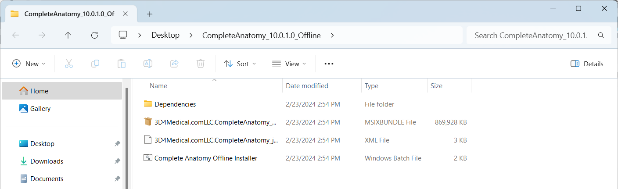Image resolution: width=618 pixels, height=189 pixels.
Task: Select the XML file document icon
Action: 147,139
